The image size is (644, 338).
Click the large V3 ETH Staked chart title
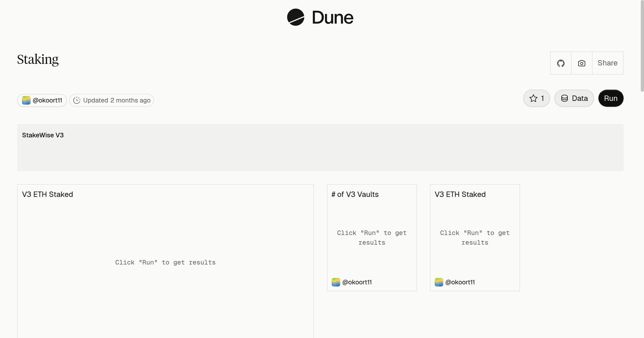(x=47, y=194)
